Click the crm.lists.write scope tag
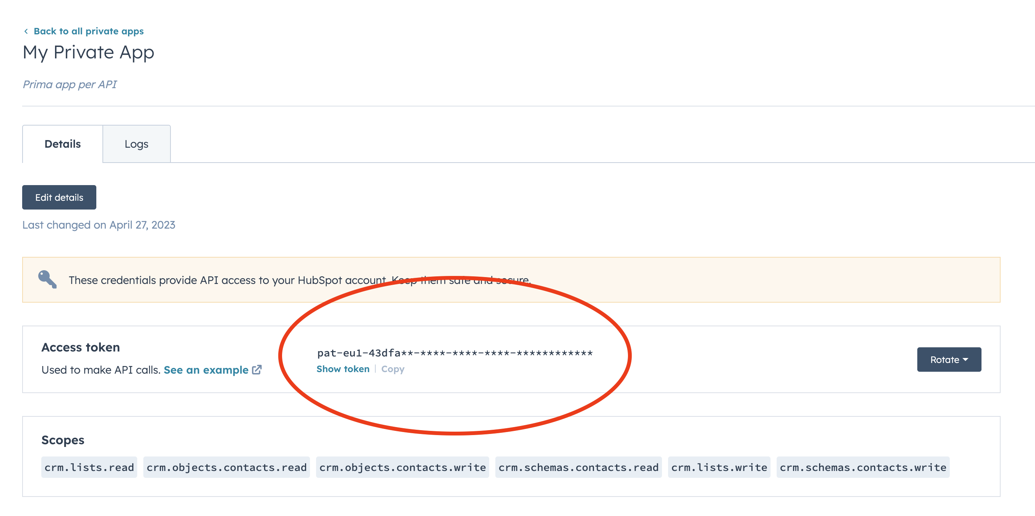1035x516 pixels. [x=719, y=467]
